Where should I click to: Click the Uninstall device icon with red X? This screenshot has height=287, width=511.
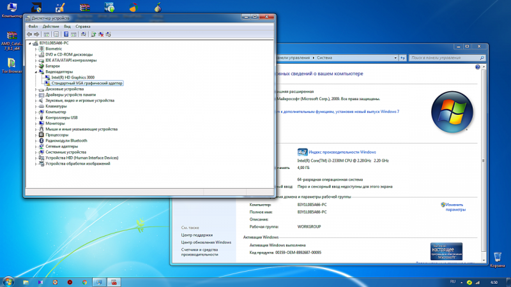101,34
